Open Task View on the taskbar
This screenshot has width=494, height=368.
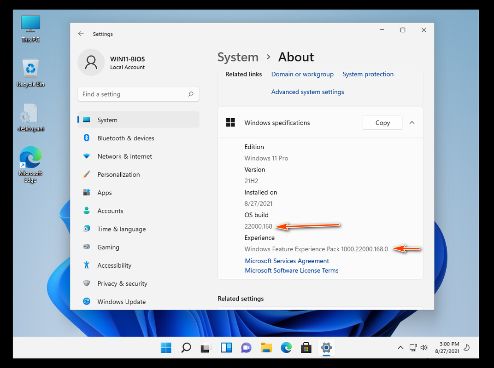pos(206,348)
